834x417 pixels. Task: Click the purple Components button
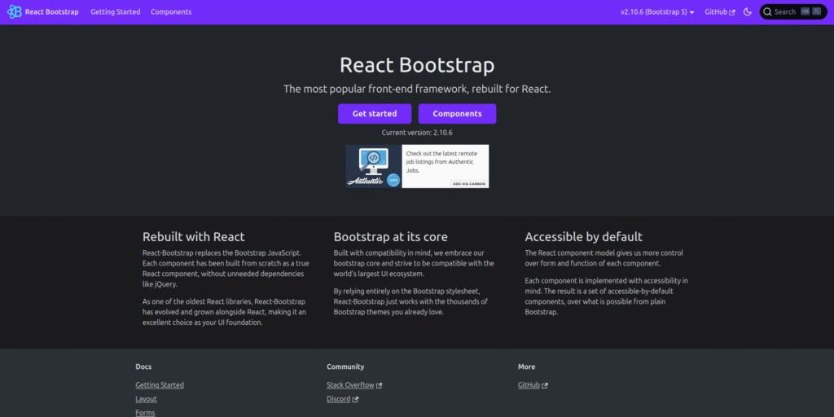pyautogui.click(x=458, y=114)
